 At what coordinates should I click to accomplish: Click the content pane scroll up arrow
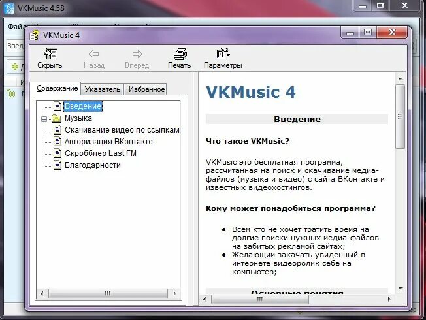tap(401, 78)
